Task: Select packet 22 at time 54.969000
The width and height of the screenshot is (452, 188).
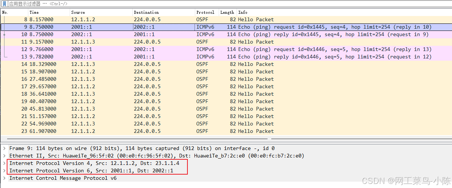Action: pos(226,124)
